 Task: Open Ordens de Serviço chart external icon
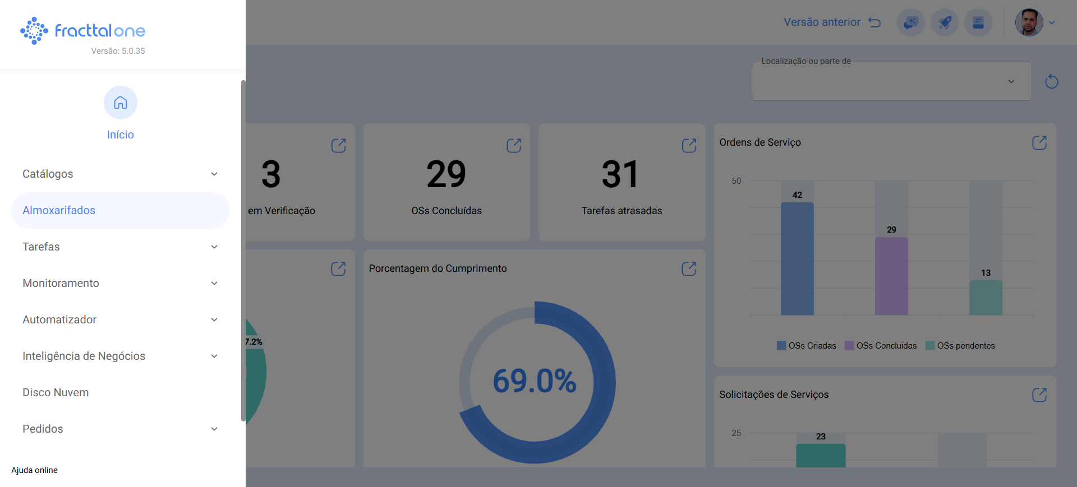coord(1039,143)
